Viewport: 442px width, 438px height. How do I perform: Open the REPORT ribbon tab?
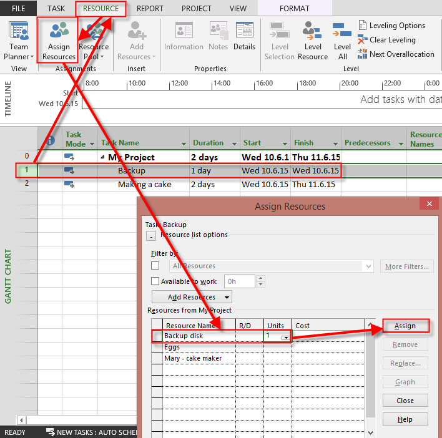click(x=150, y=9)
